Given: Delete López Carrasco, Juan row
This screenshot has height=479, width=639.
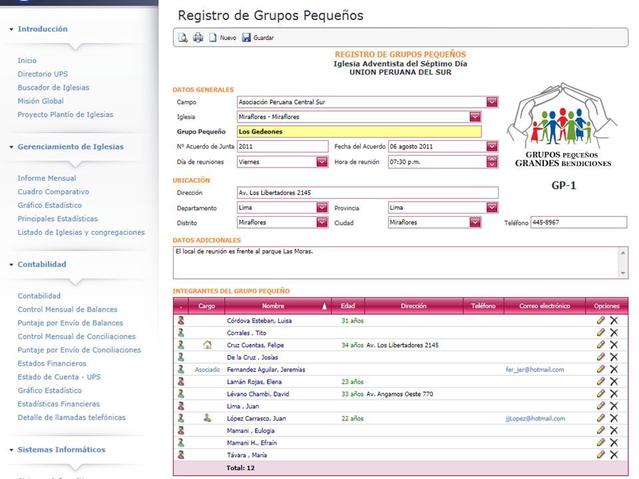Looking at the screenshot, I should point(614,418).
